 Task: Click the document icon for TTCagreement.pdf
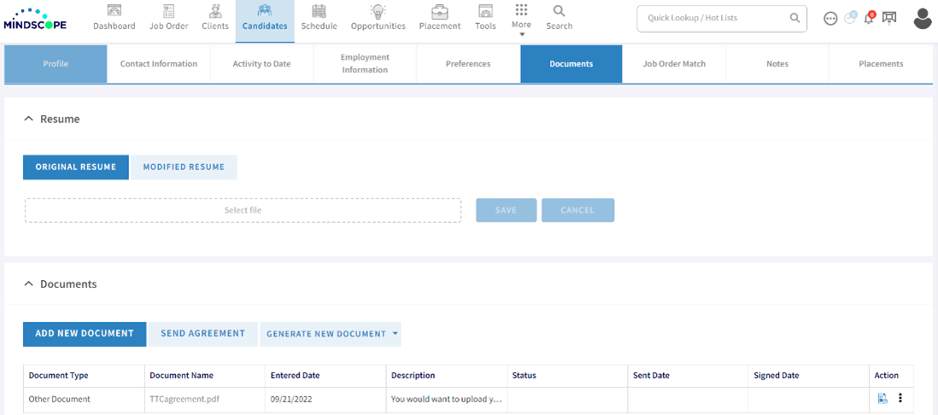point(882,398)
